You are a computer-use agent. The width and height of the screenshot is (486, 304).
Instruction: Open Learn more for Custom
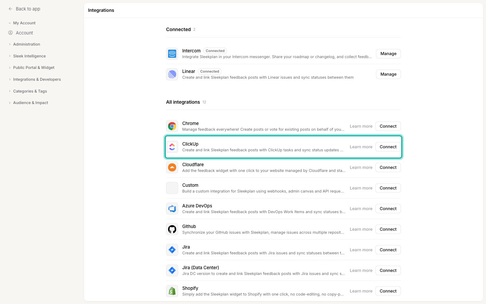(x=361, y=188)
